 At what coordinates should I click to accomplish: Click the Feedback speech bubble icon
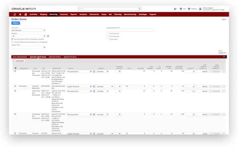[189, 9]
